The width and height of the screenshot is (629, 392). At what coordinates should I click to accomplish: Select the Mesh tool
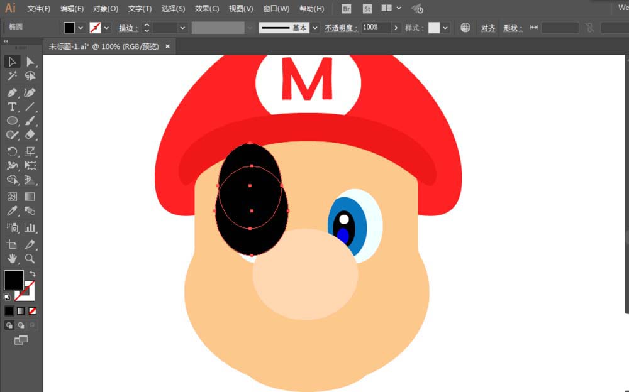point(12,197)
